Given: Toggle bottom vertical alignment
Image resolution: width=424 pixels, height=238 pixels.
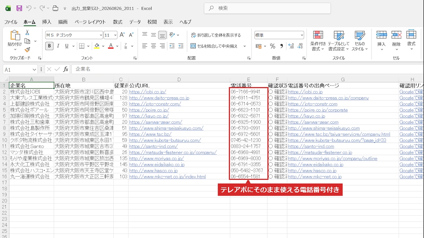Looking at the screenshot, I should pos(162,35).
